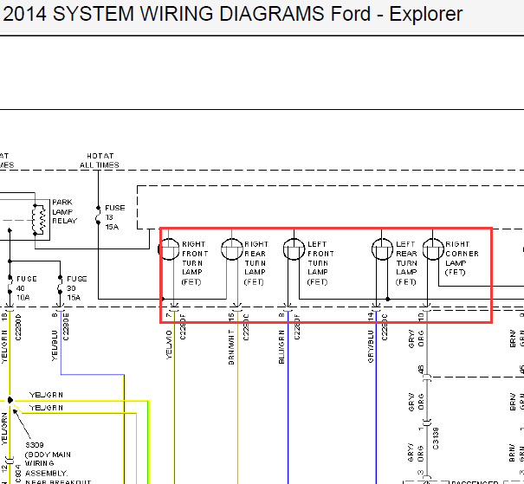The width and height of the screenshot is (524, 484).
Task: Click the YEL/VIO wire color label
Action: [x=169, y=345]
